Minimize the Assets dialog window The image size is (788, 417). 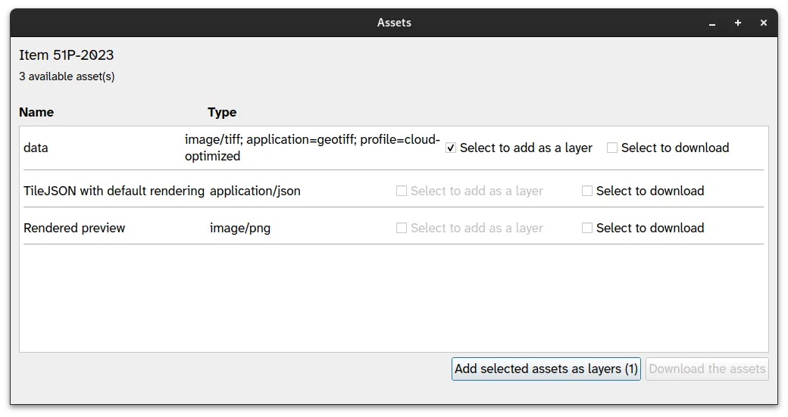711,23
